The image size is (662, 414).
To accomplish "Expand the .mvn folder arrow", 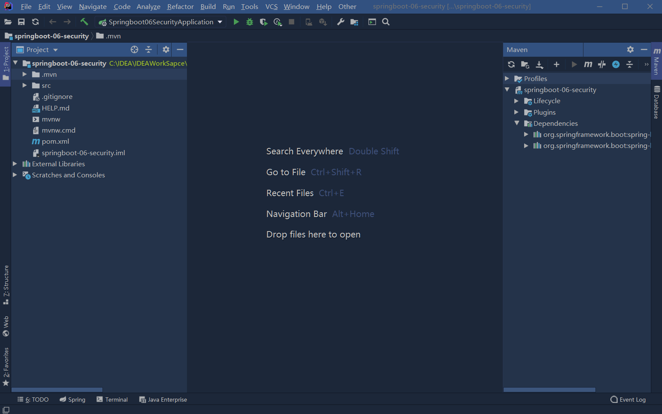I will coord(25,74).
